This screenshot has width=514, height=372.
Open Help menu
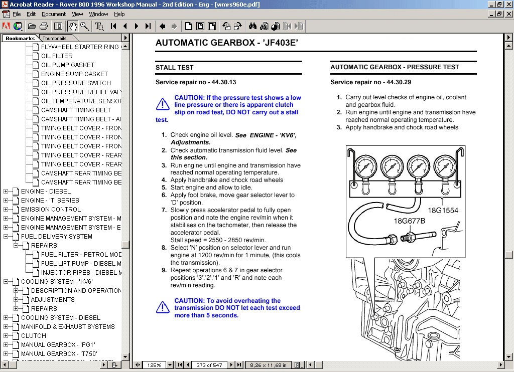119,14
